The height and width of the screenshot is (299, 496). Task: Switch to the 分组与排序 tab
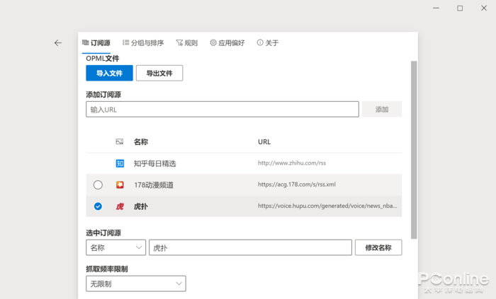143,43
